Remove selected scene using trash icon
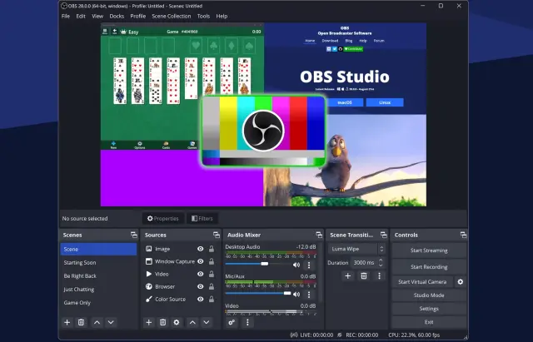The width and height of the screenshot is (533, 342). pyautogui.click(x=82, y=322)
